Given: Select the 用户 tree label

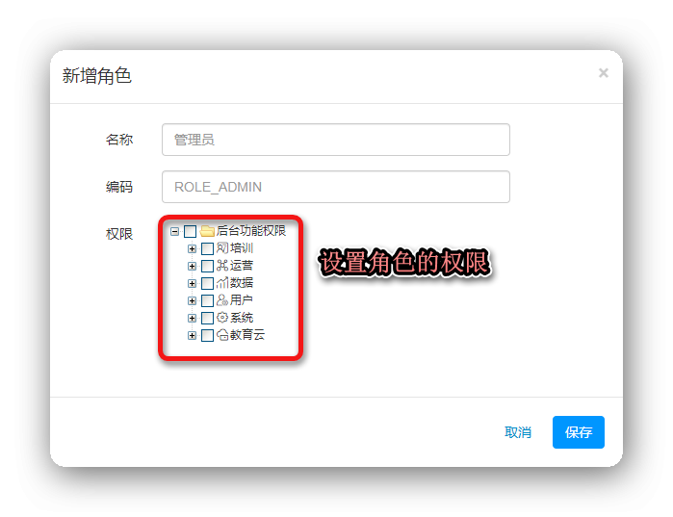Looking at the screenshot, I should 242,300.
